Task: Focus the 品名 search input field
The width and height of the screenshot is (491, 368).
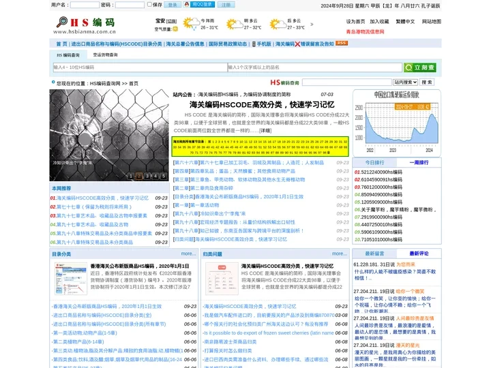Action: coord(314,67)
